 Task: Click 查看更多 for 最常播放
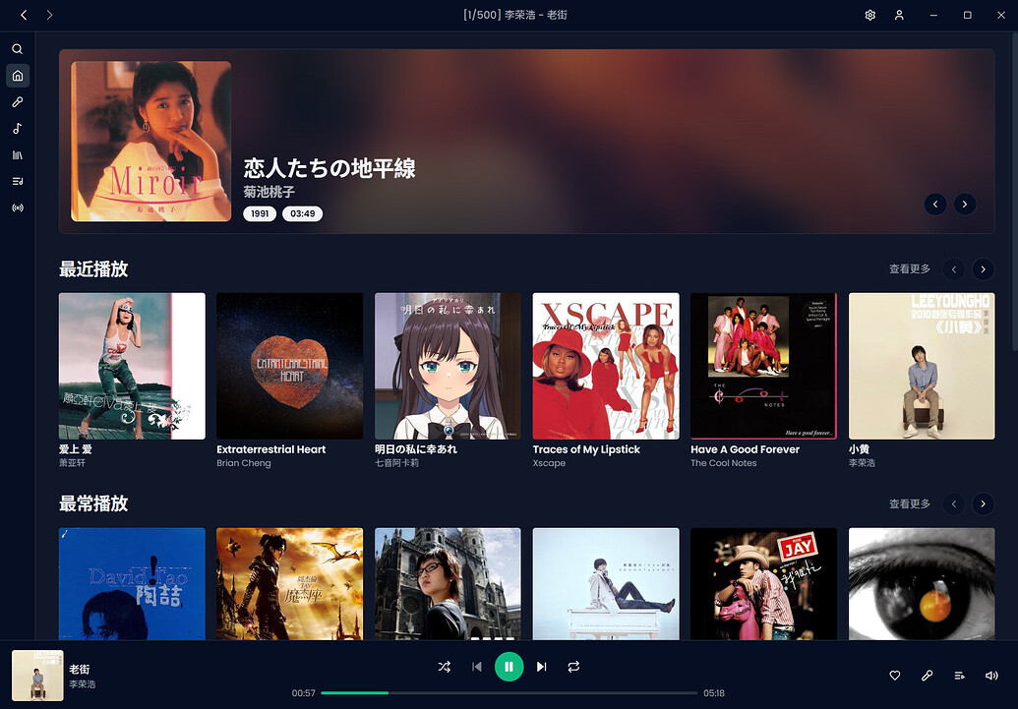(x=910, y=503)
